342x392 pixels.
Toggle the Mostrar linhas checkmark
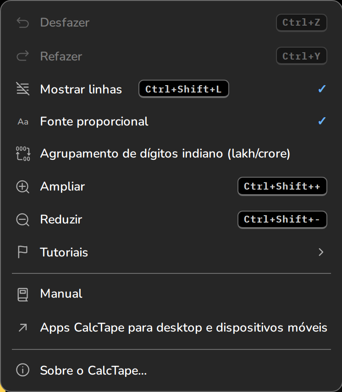pos(322,89)
